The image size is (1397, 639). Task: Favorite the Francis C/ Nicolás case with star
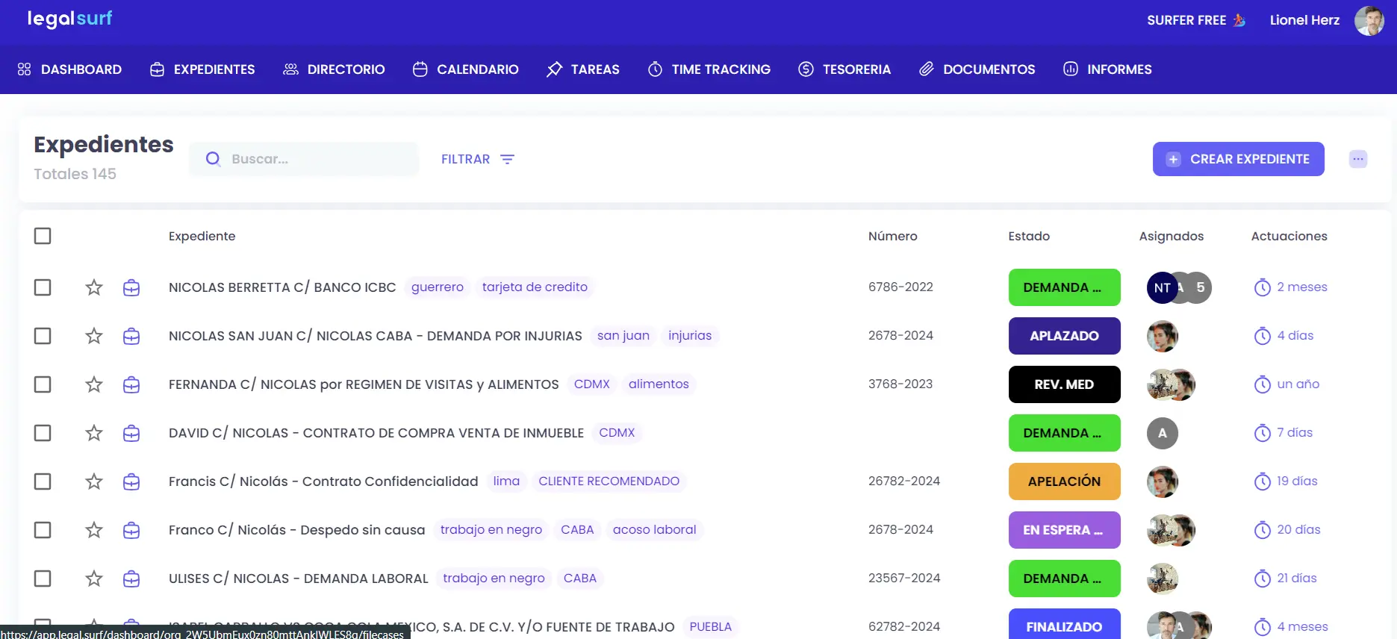pyautogui.click(x=93, y=481)
